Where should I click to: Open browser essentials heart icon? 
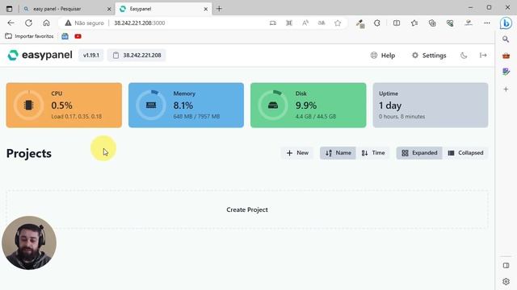[450, 23]
